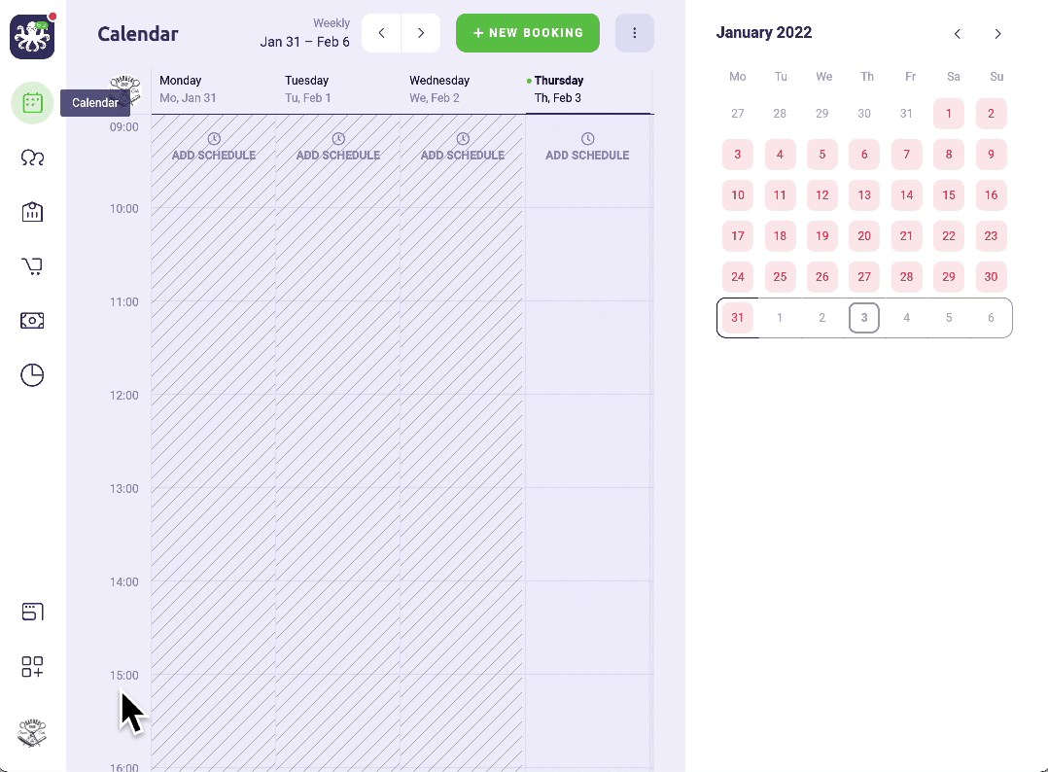The width and height of the screenshot is (1048, 772).
Task: Open the browser window icon near sidebar bottom
Action: [32, 611]
